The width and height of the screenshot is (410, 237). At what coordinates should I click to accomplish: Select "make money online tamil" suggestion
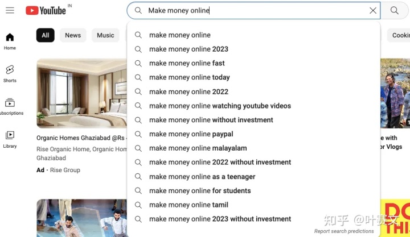188,205
